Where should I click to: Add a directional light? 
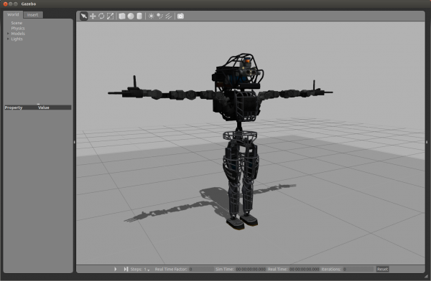[x=169, y=16]
